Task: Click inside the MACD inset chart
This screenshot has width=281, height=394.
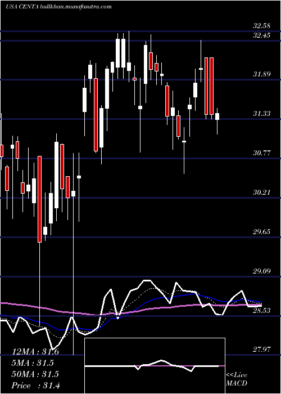Action: 155,366
